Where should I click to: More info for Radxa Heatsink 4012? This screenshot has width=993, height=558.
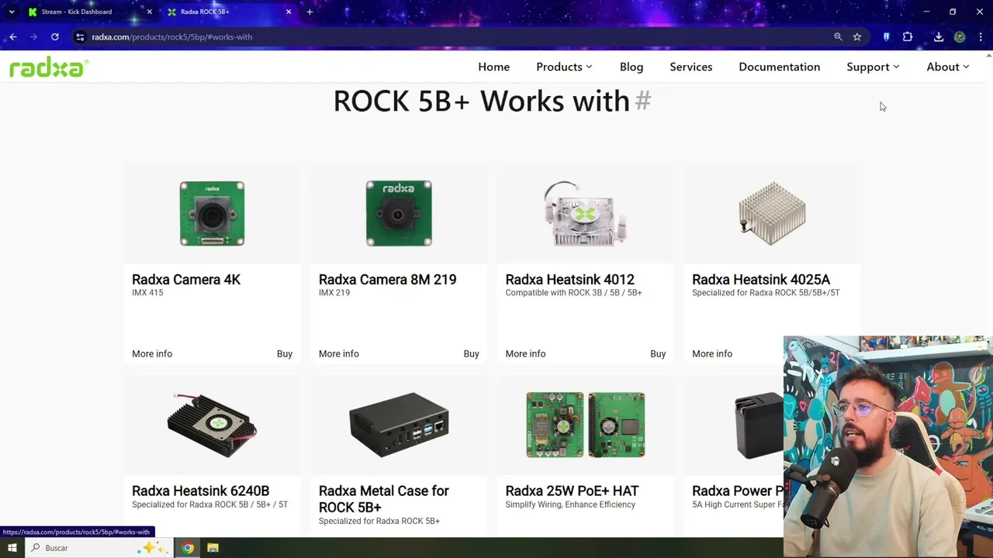525,353
